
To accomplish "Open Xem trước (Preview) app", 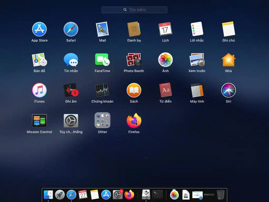I will coord(197,60).
